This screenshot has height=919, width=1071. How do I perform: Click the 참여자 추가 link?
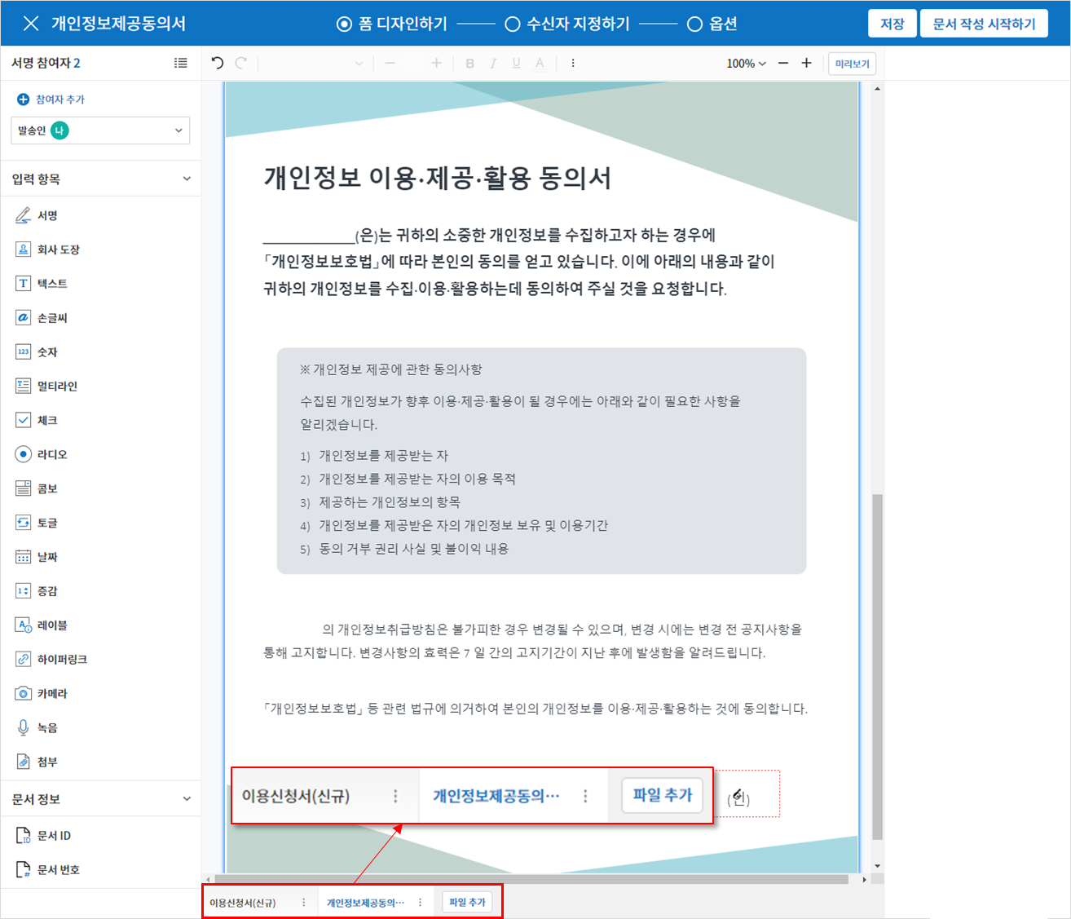pos(51,99)
